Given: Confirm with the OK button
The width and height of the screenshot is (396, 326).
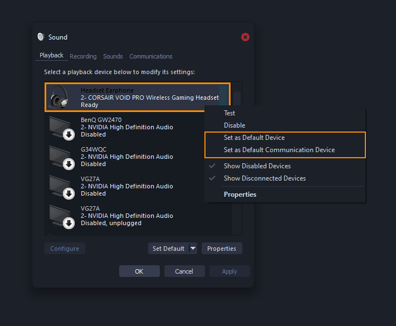Looking at the screenshot, I should click(x=139, y=271).
